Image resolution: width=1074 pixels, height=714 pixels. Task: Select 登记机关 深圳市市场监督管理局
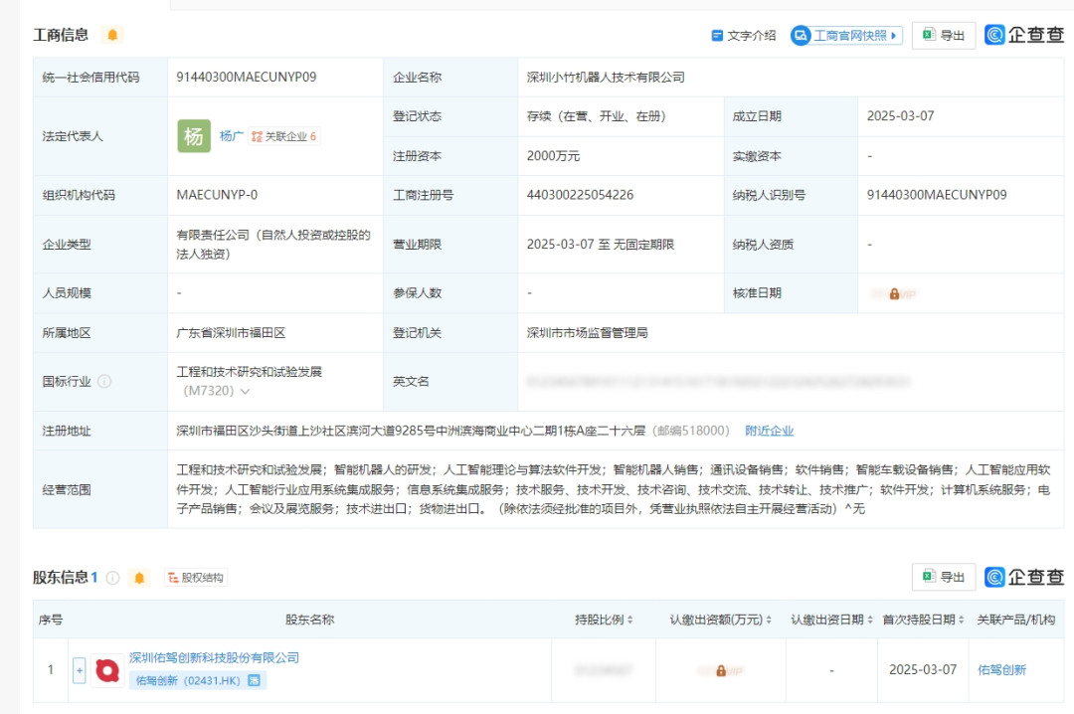pos(587,333)
